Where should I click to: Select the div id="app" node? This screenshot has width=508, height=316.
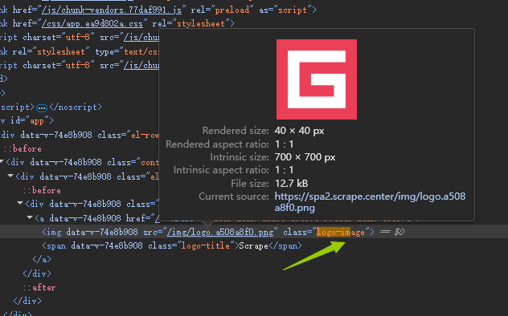[x=27, y=120]
